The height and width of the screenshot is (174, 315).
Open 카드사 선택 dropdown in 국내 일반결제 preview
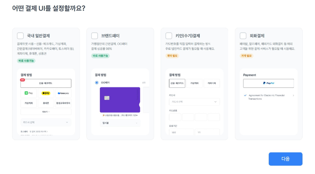pyautogui.click(x=46, y=122)
